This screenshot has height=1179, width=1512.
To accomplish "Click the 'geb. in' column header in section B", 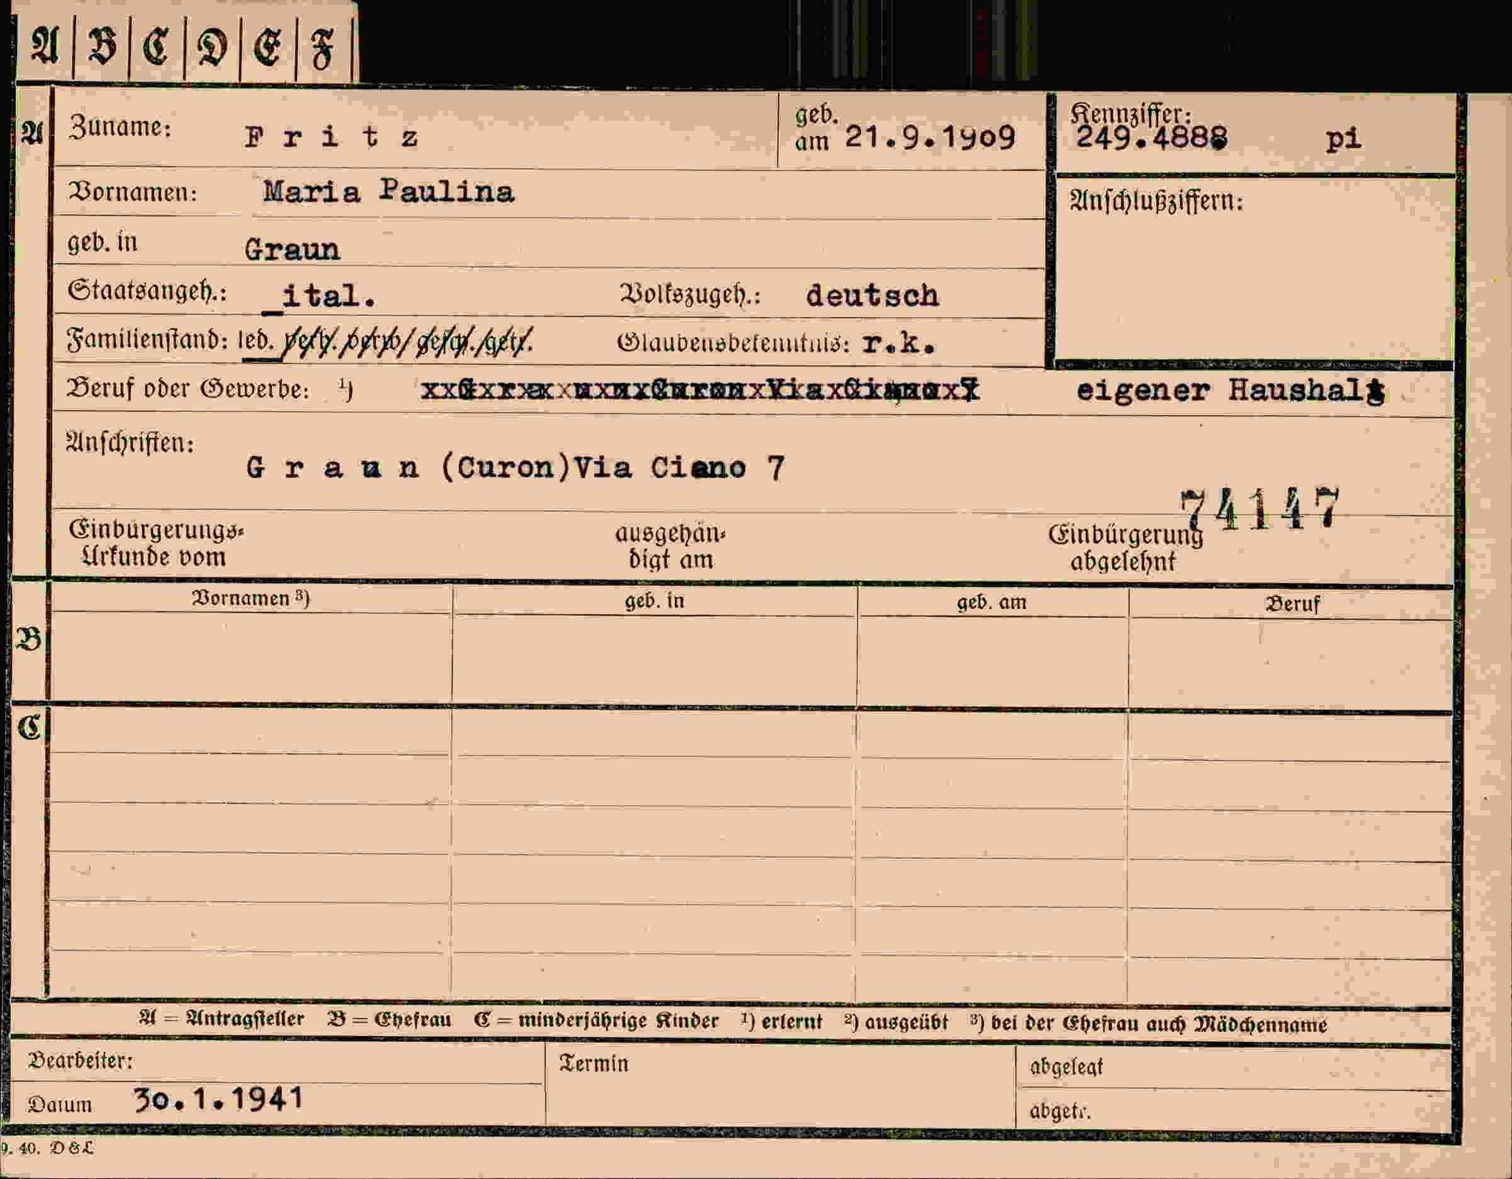I will (x=654, y=601).
